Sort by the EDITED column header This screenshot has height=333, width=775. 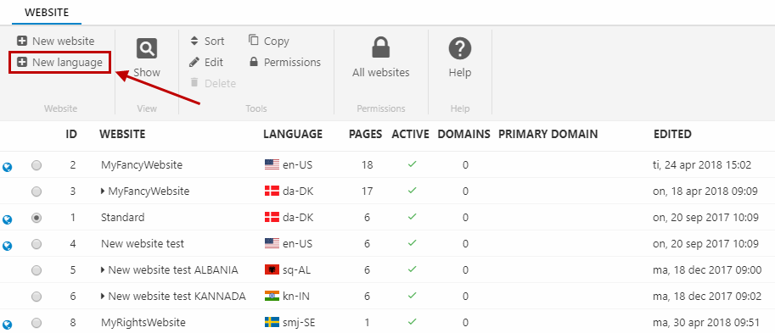click(x=672, y=134)
